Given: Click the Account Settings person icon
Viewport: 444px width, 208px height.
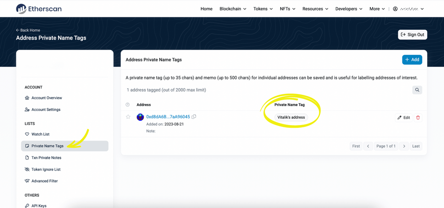Looking at the screenshot, I should click(27, 110).
